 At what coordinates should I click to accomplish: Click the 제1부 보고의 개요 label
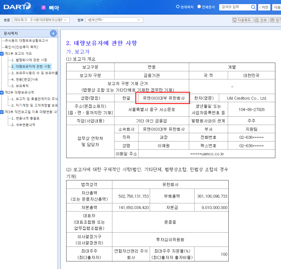(19, 53)
